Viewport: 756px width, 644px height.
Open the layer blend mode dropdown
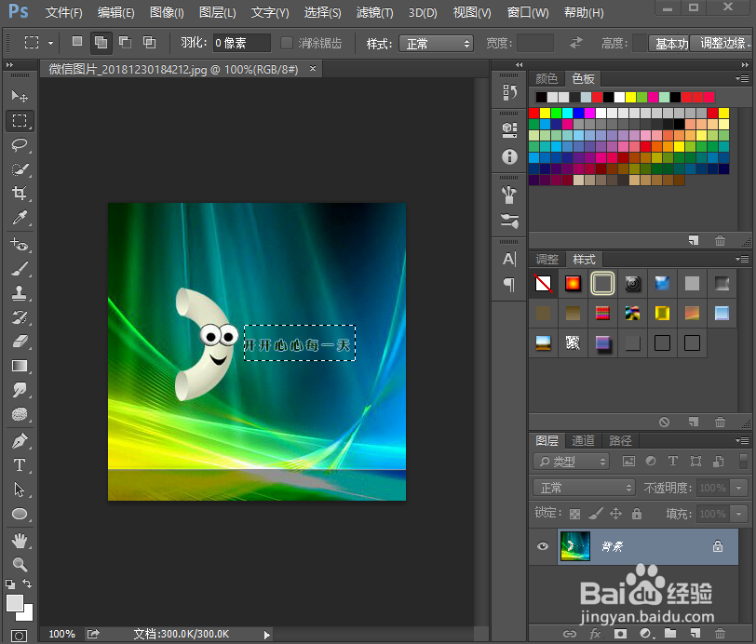point(585,488)
